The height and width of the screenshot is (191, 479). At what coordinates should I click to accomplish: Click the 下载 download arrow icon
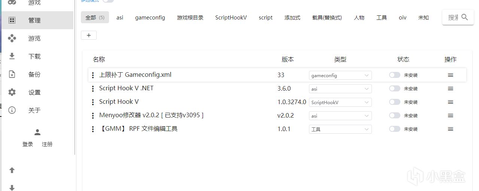click(12, 56)
